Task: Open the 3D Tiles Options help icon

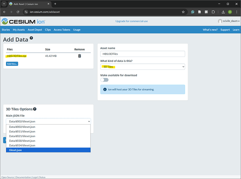Action: 35,109
